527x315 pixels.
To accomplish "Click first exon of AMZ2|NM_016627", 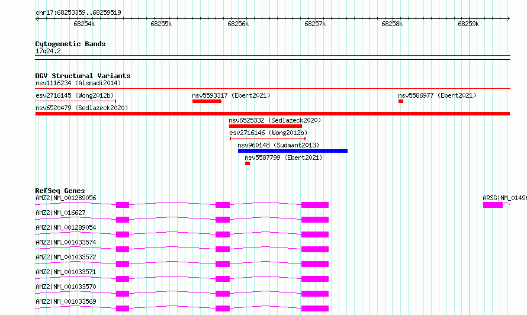I will point(123,220).
